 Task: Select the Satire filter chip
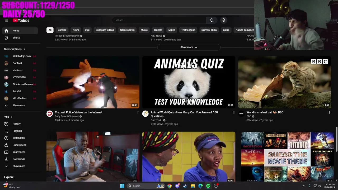coord(226,30)
